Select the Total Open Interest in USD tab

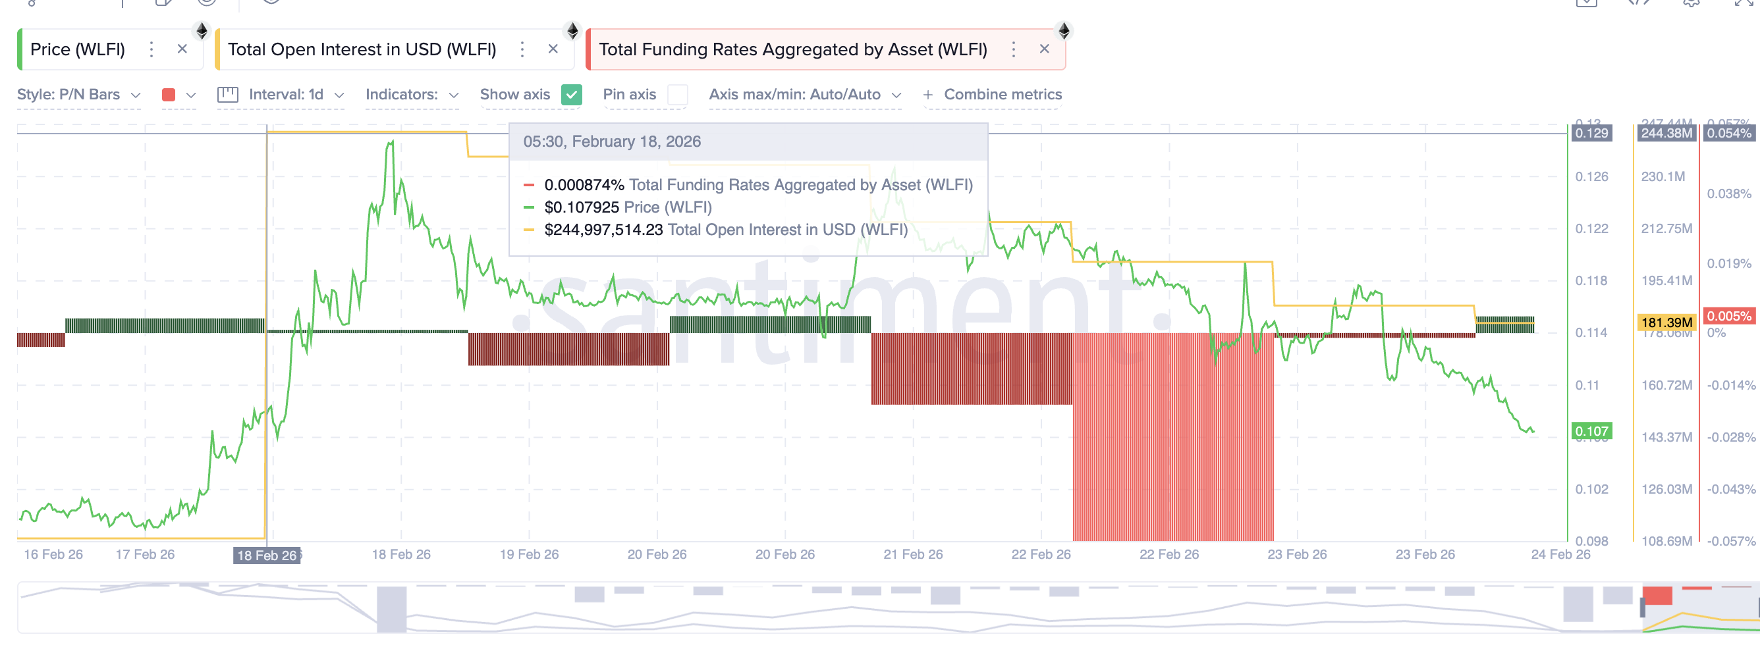pos(362,49)
